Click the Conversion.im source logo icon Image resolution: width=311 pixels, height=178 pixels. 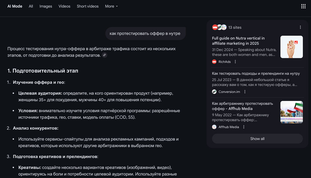click(x=214, y=92)
